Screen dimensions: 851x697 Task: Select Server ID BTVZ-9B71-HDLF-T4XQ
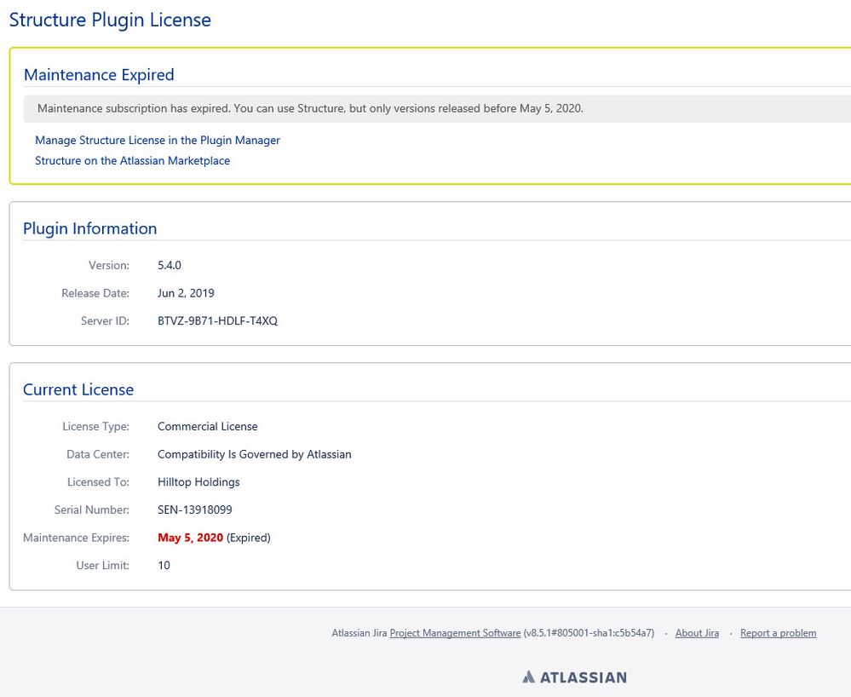tap(217, 321)
